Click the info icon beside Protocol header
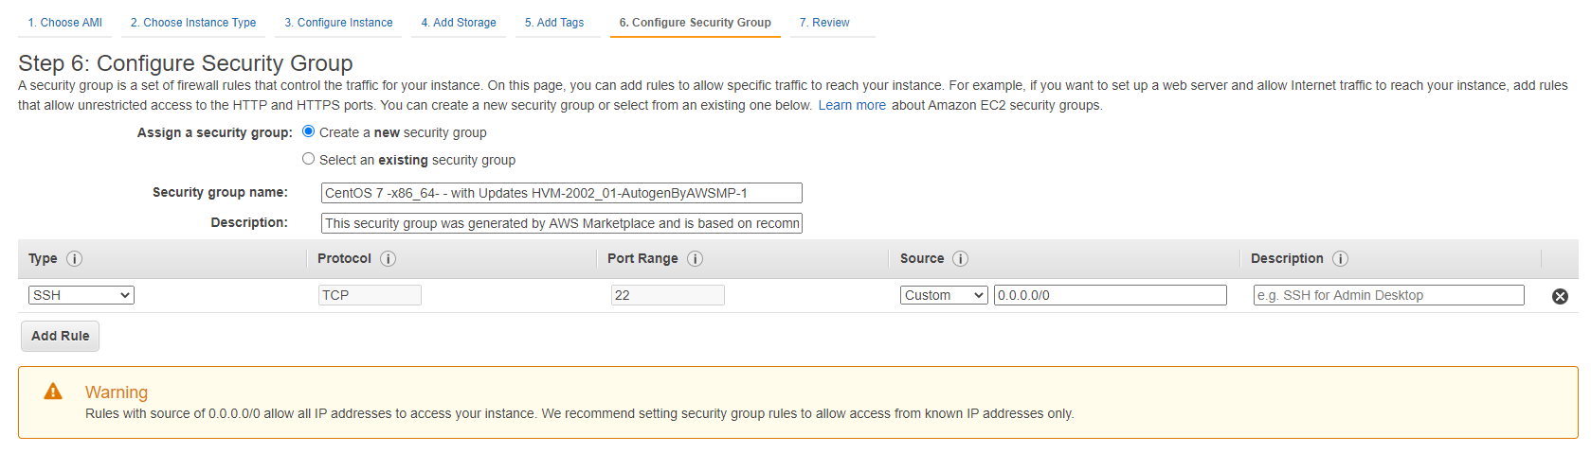This screenshot has height=453, width=1591. tap(389, 259)
